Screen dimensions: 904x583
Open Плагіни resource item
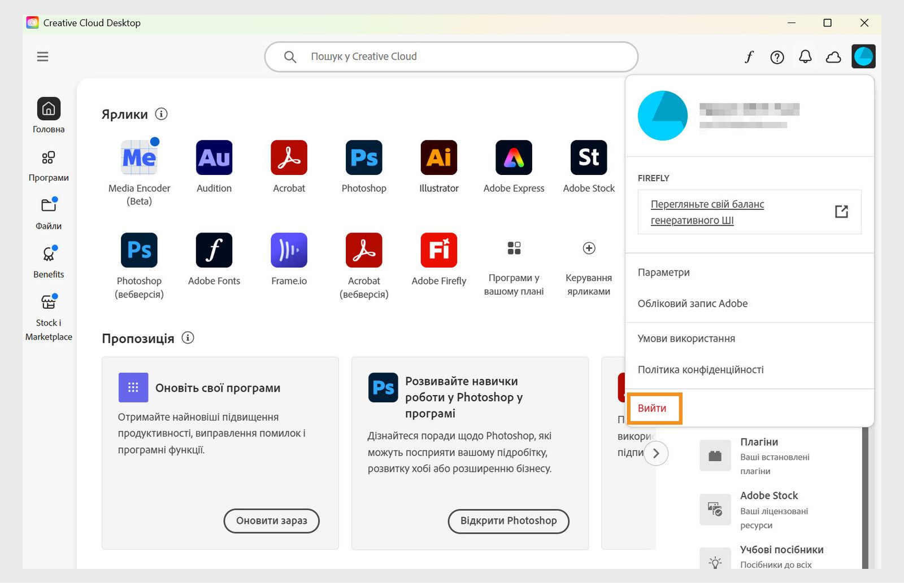[x=755, y=456]
